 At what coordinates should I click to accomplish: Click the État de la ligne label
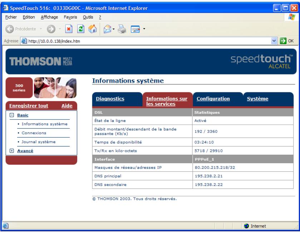[x=110, y=121]
